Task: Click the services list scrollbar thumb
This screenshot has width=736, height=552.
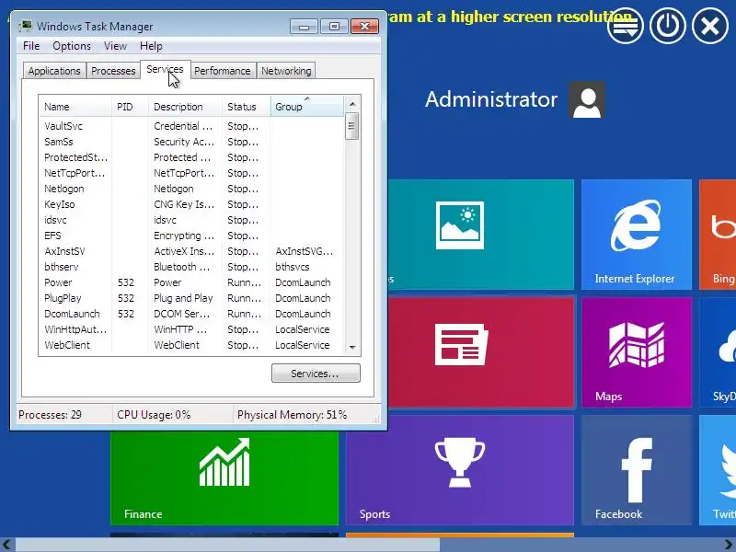Action: [x=352, y=126]
